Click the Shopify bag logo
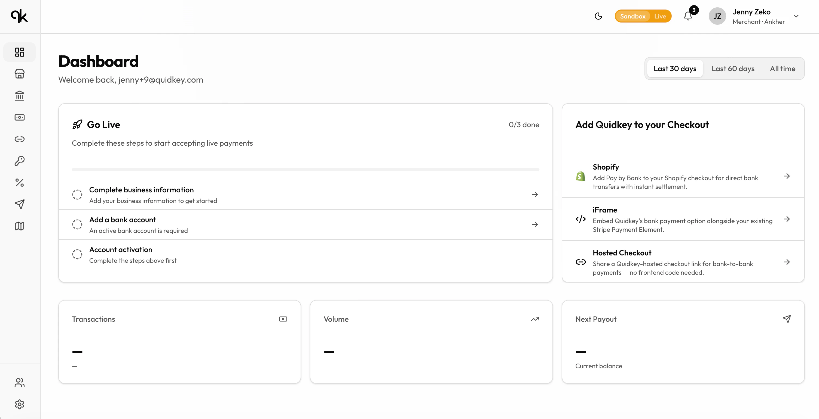Viewport: 819px width, 419px height. click(x=580, y=176)
